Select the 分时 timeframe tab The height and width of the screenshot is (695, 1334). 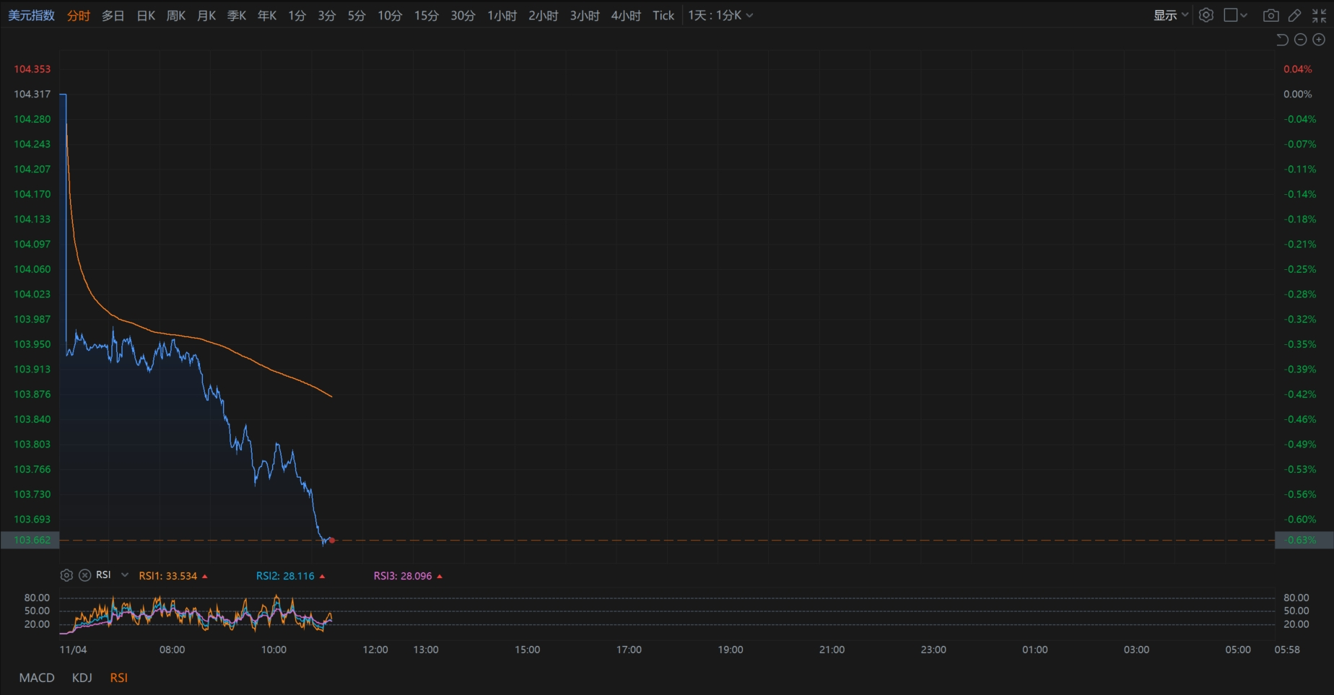pyautogui.click(x=79, y=15)
